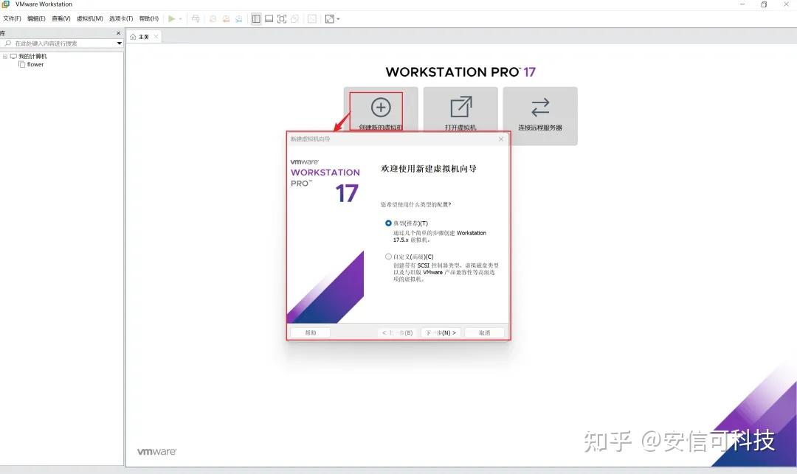Viewport: 797px width, 474px height.
Task: Click the Unity mode toolbar icon
Action: tap(294, 18)
